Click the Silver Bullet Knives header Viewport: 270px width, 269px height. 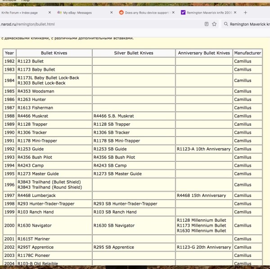pyautogui.click(x=134, y=53)
